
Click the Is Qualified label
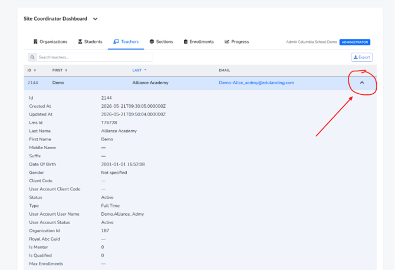40,255
